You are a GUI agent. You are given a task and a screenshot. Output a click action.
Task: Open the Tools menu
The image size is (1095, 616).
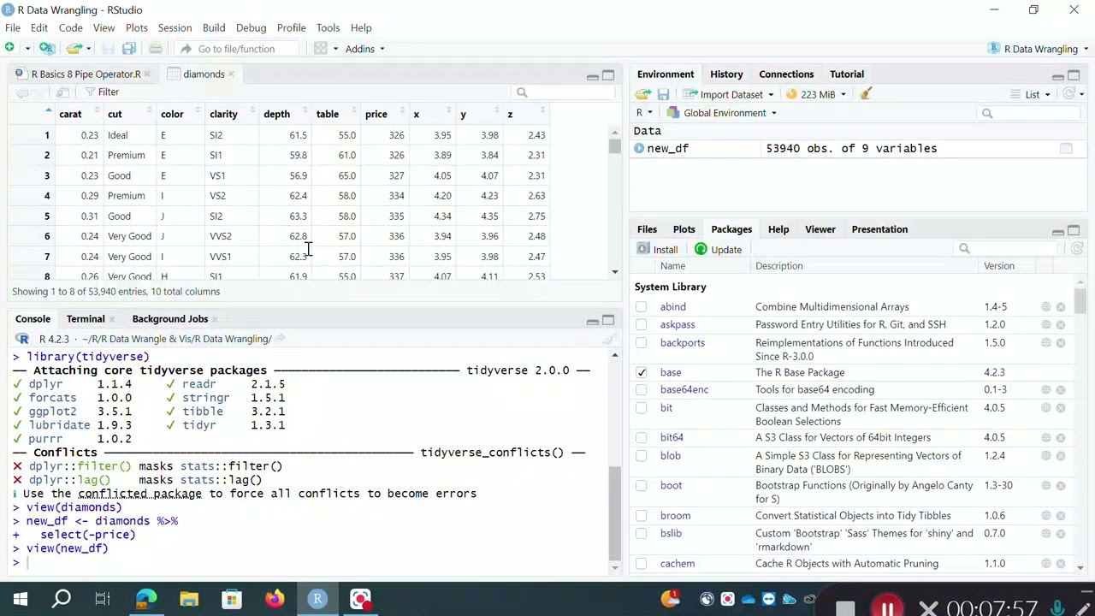328,27
